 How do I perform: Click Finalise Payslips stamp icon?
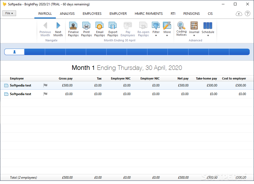pos(73,26)
